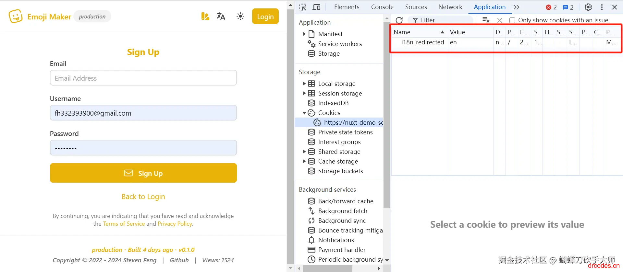Switch to the Network tab
Screen dimensions: 623x272
450,7
